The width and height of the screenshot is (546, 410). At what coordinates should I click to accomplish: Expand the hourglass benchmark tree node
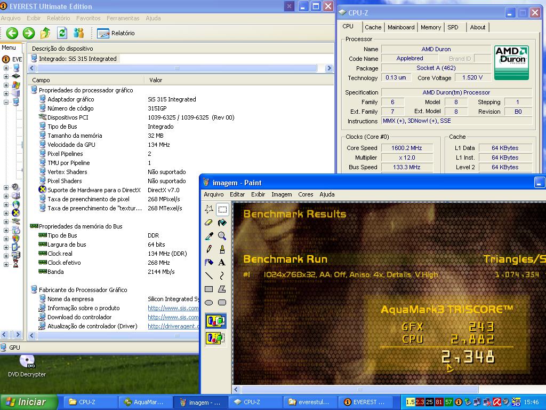coord(6,264)
